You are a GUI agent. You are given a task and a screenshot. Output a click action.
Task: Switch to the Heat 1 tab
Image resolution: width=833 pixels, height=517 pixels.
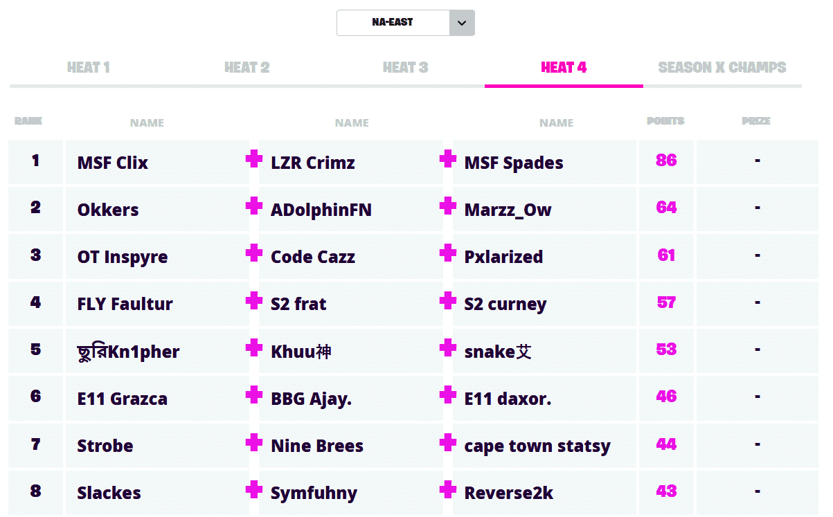(x=89, y=68)
